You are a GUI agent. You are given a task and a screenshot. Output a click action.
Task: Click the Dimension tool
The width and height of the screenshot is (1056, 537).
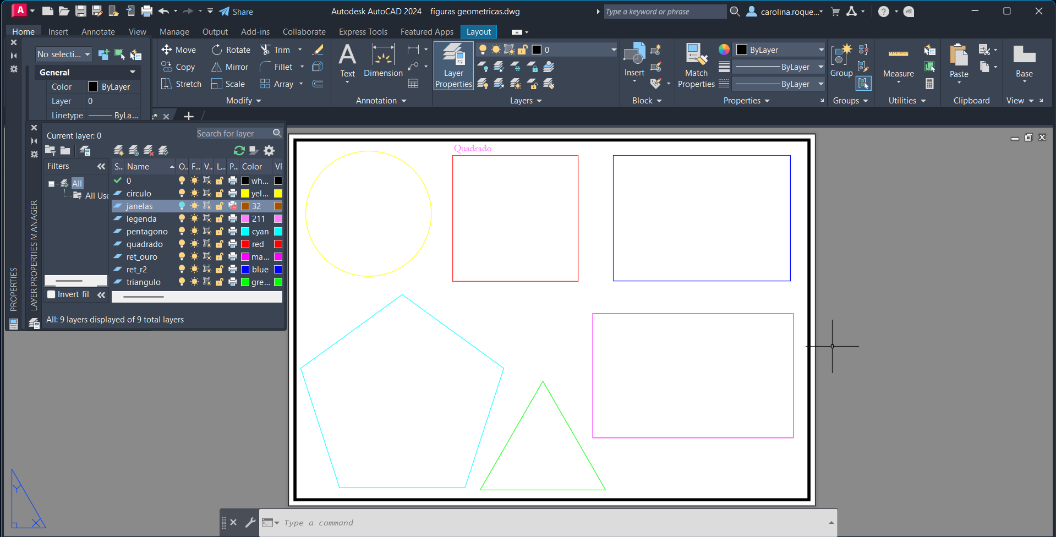pos(383,62)
